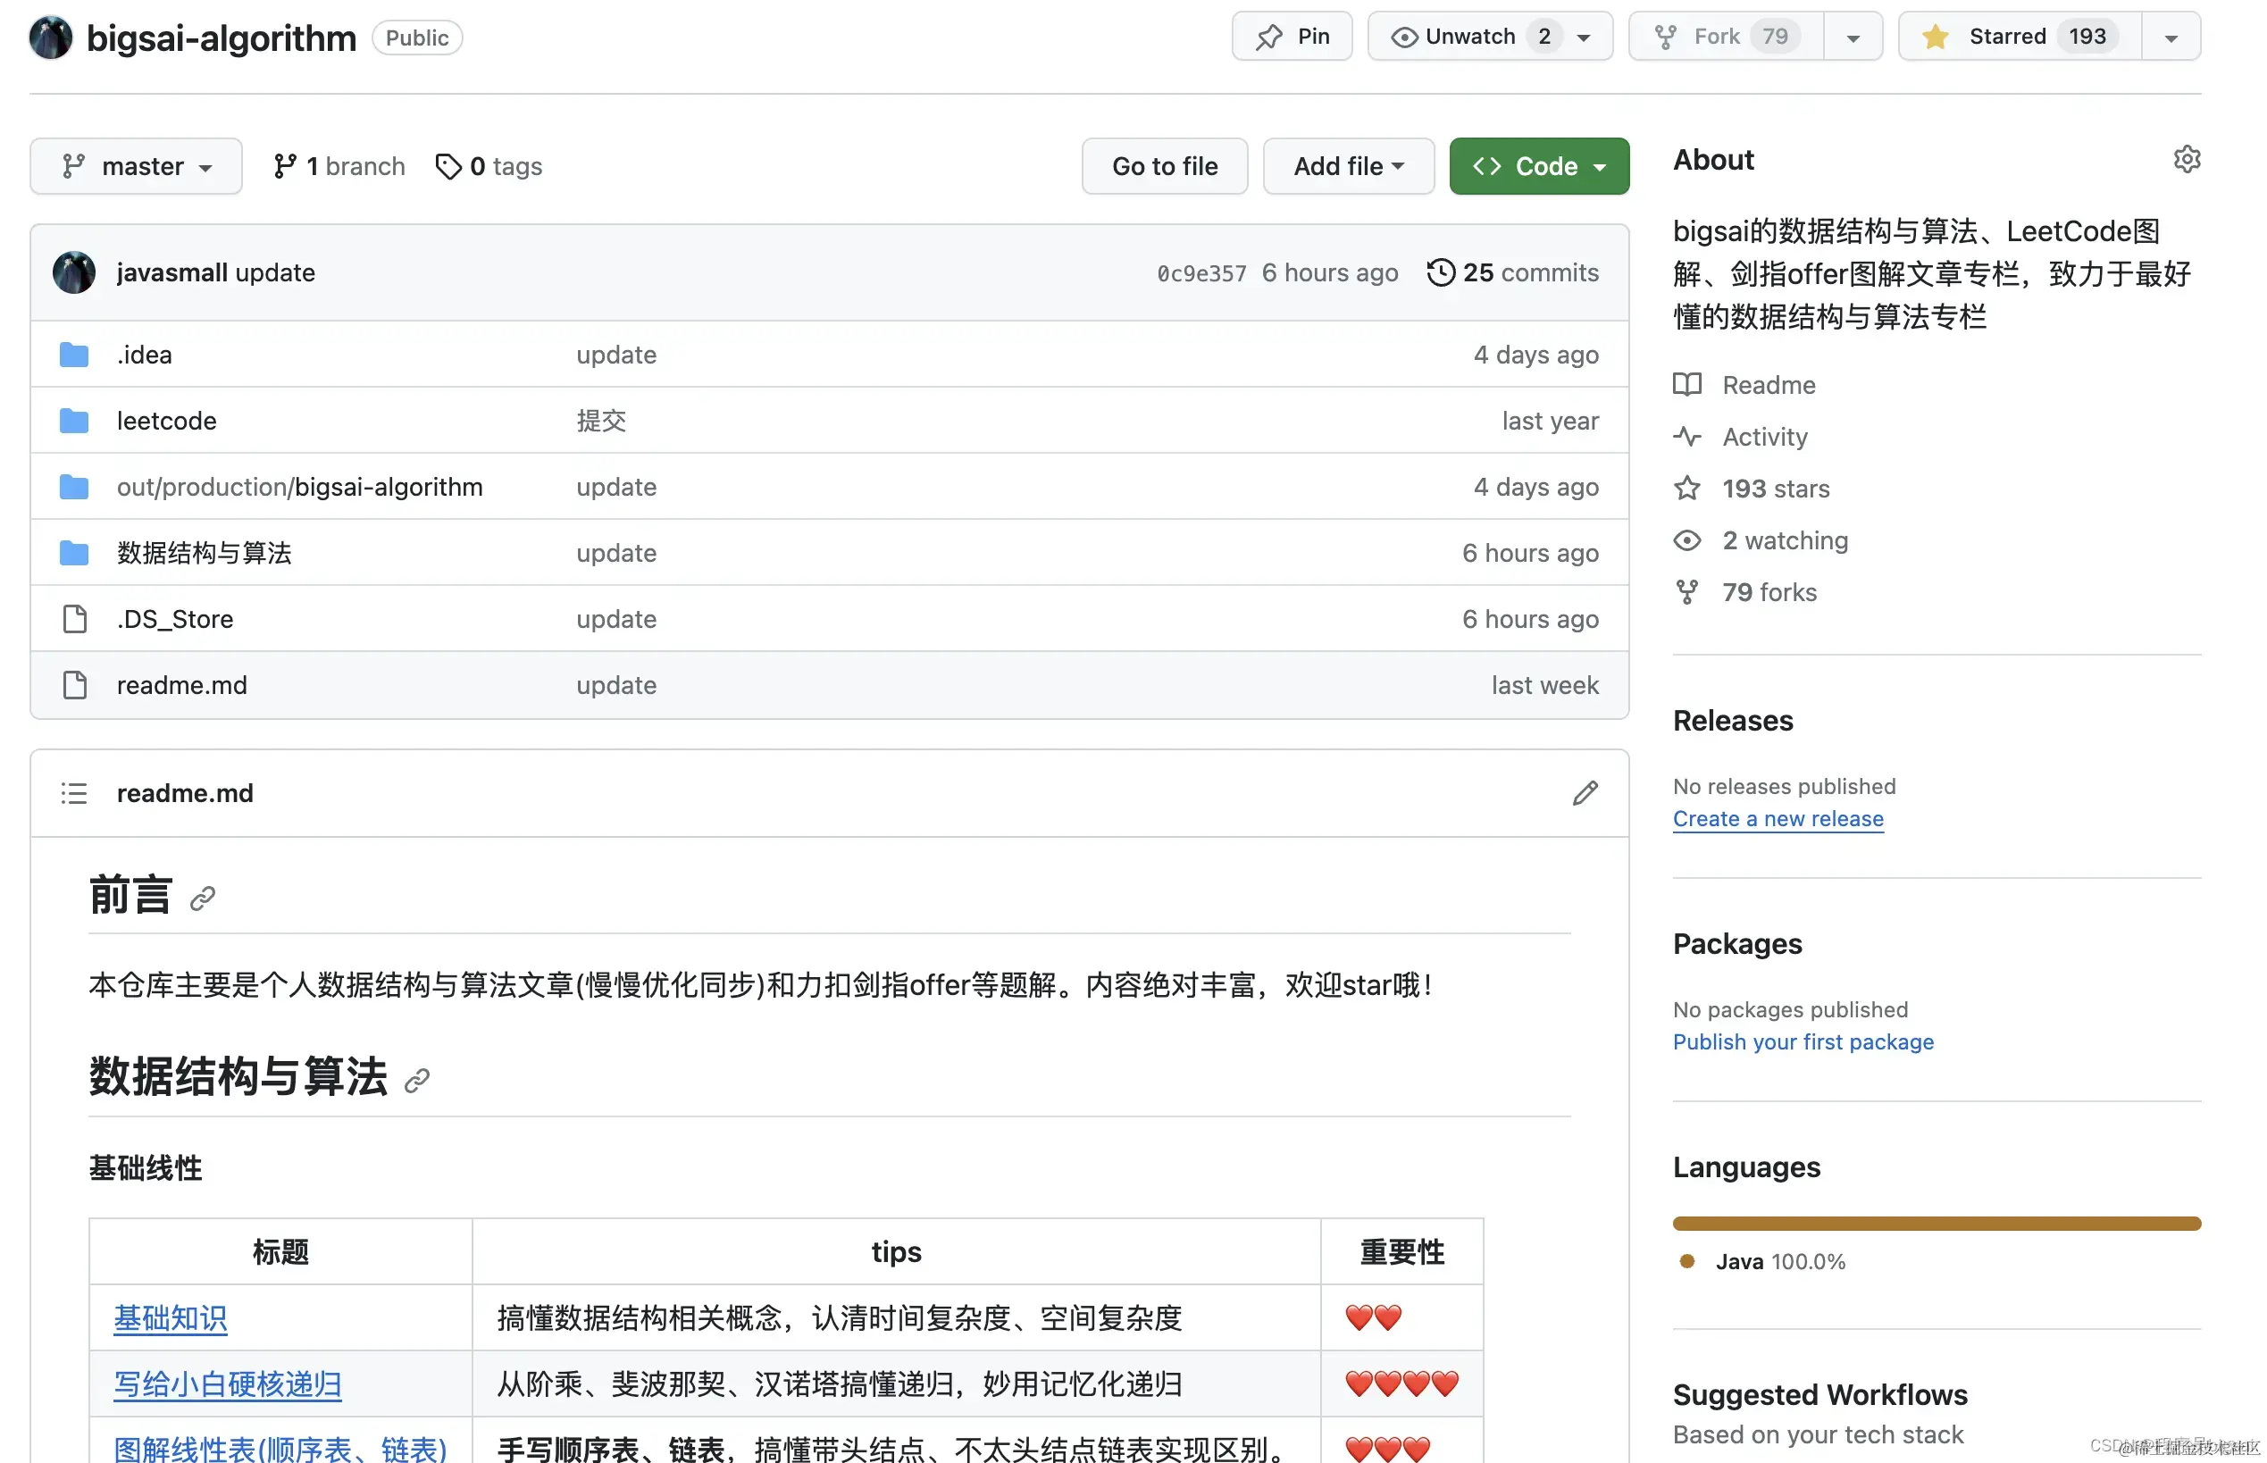Click the Java language color bar
The height and width of the screenshot is (1463, 2267).
click(x=1936, y=1224)
